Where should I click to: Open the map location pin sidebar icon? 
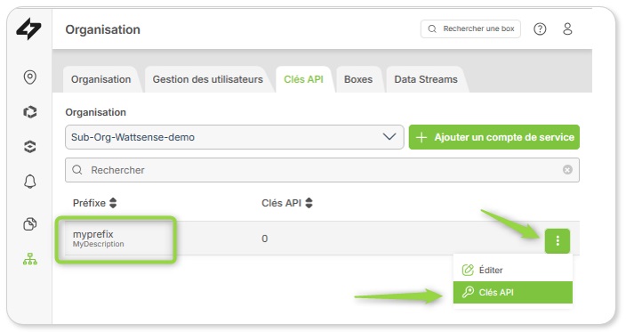tap(30, 77)
